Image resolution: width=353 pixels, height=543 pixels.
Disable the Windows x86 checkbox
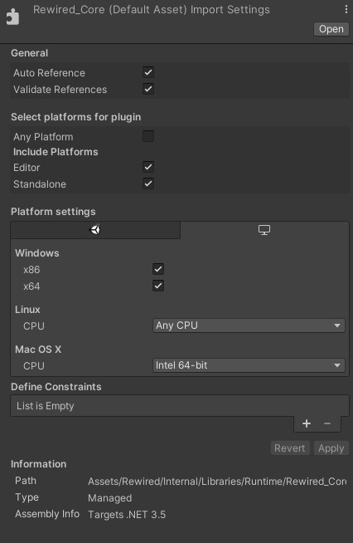[158, 269]
